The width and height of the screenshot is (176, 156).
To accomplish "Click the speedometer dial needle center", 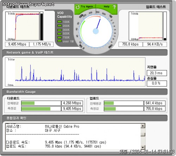I will click(x=96, y=31).
